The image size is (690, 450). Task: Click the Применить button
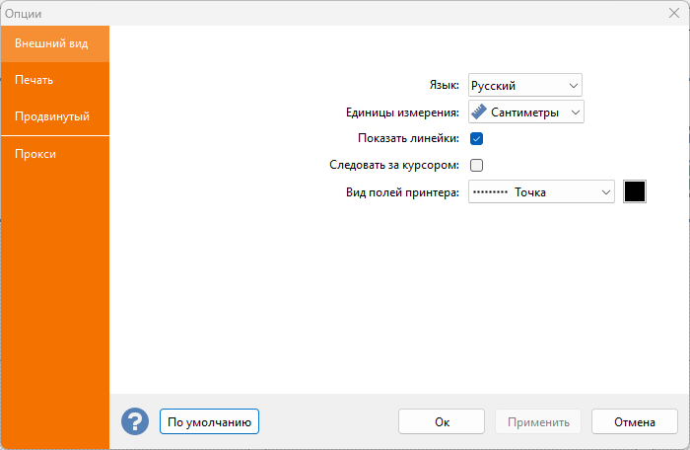[538, 421]
